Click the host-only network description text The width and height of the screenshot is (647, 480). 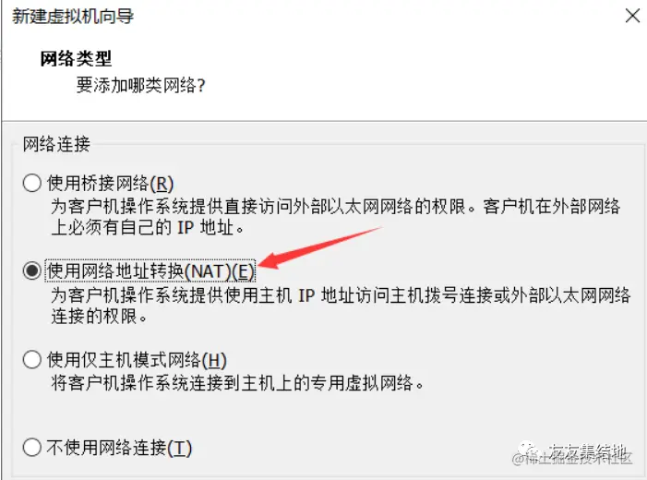237,383
